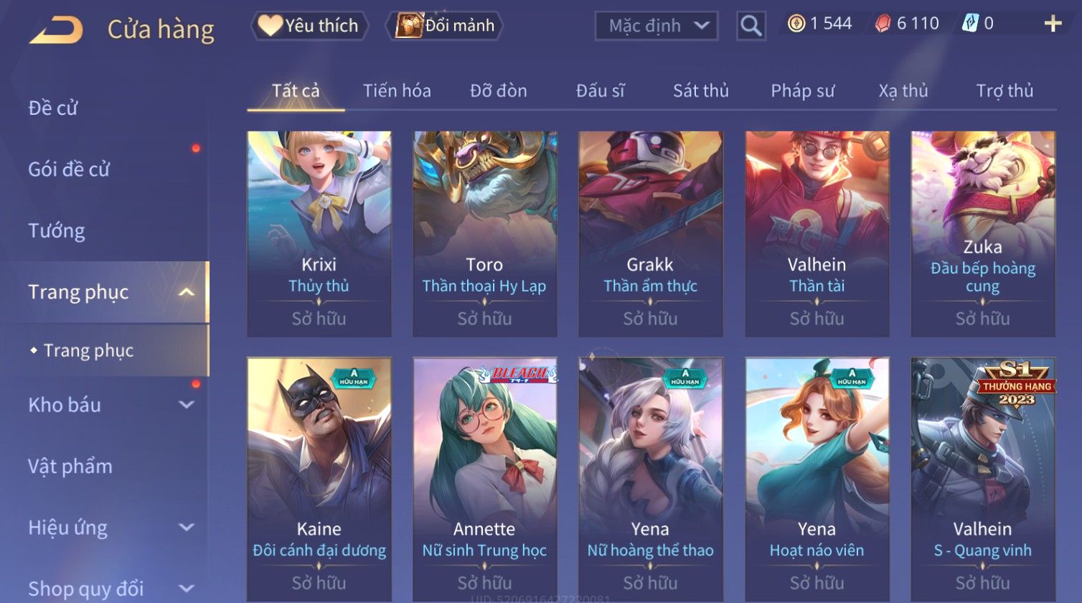Open the search magnifier icon
Viewport: 1082px width, 603px height.
click(x=751, y=26)
